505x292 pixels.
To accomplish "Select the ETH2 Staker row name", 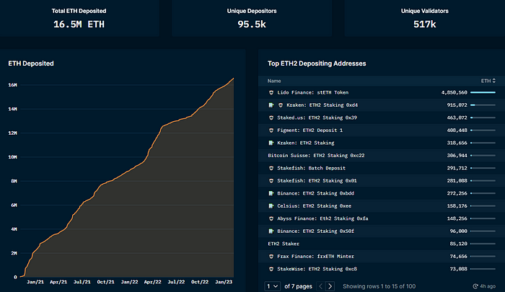I will coord(284,244).
